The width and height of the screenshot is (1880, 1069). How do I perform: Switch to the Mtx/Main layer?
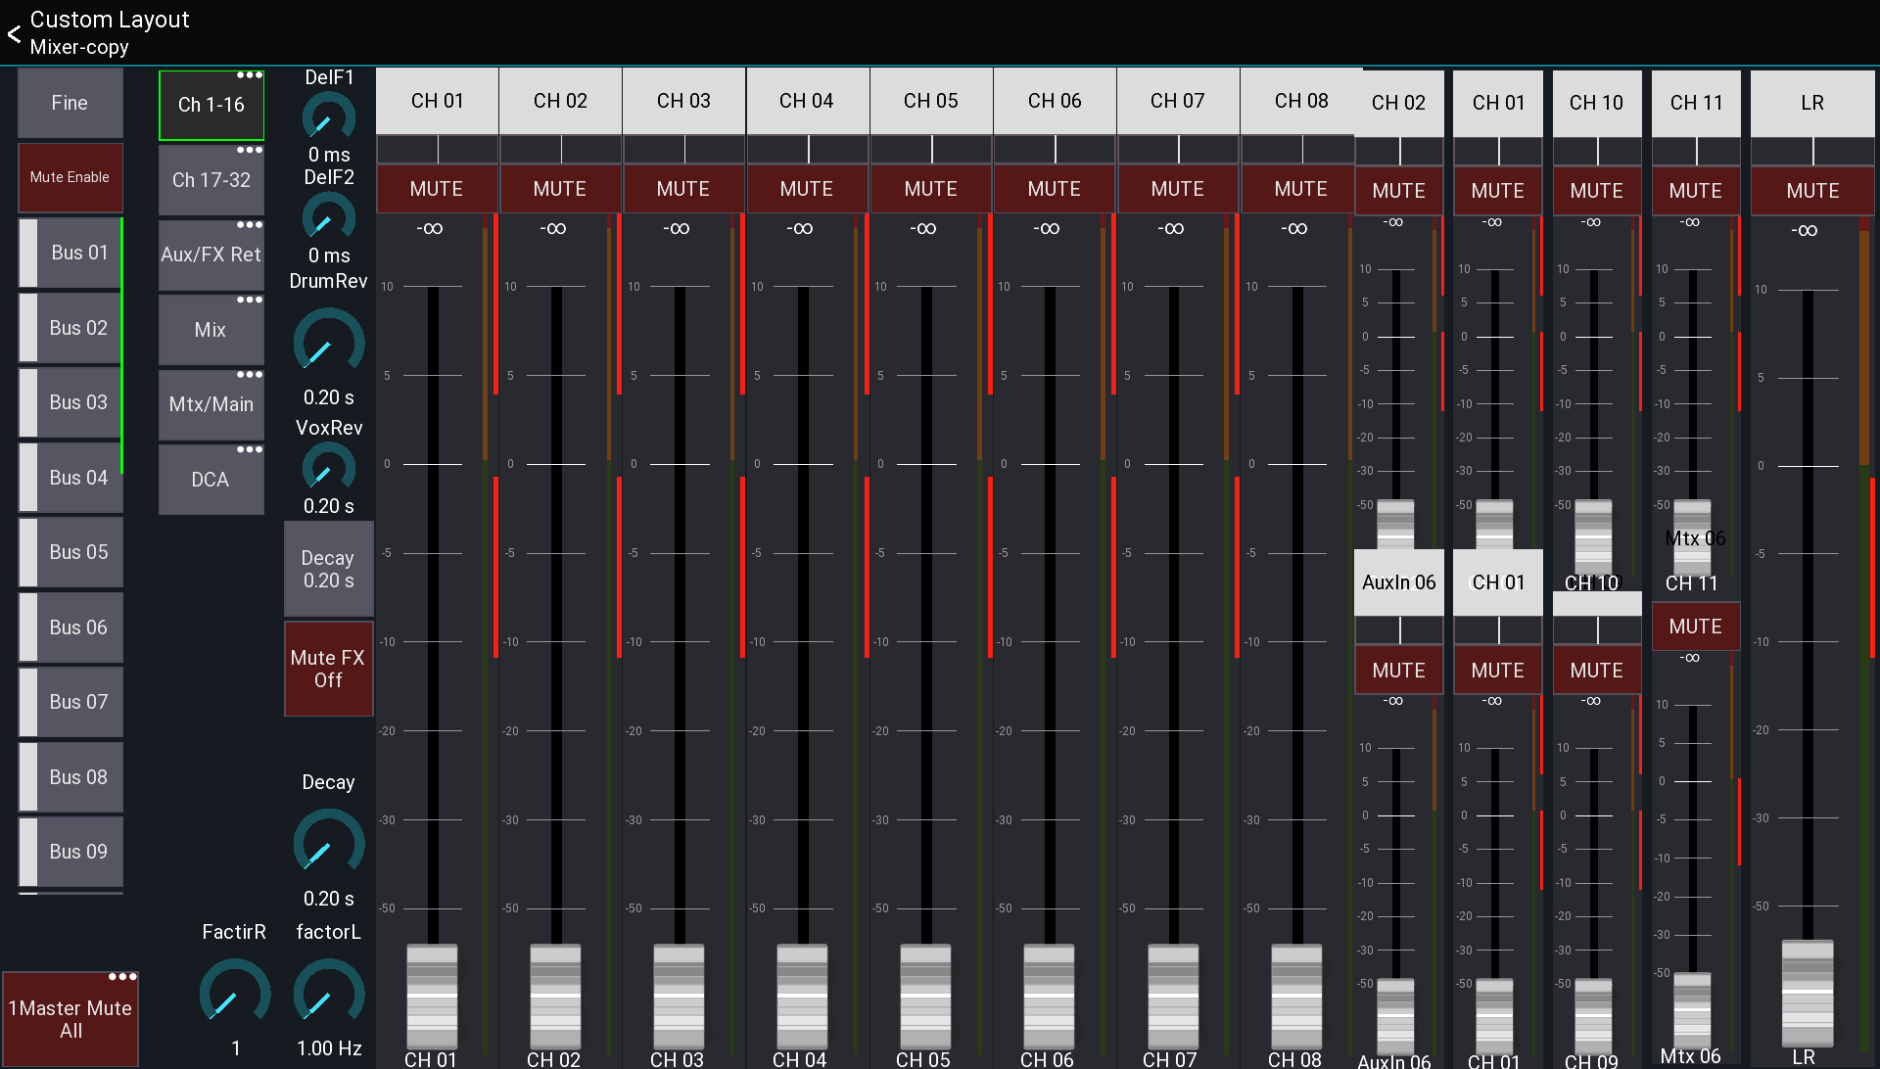click(x=211, y=404)
